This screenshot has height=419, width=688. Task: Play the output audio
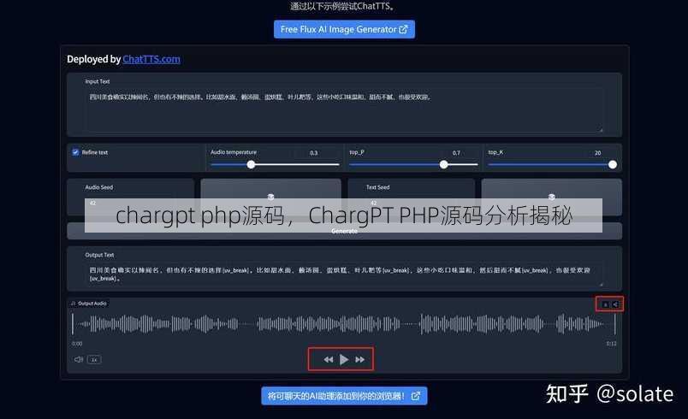tap(344, 360)
